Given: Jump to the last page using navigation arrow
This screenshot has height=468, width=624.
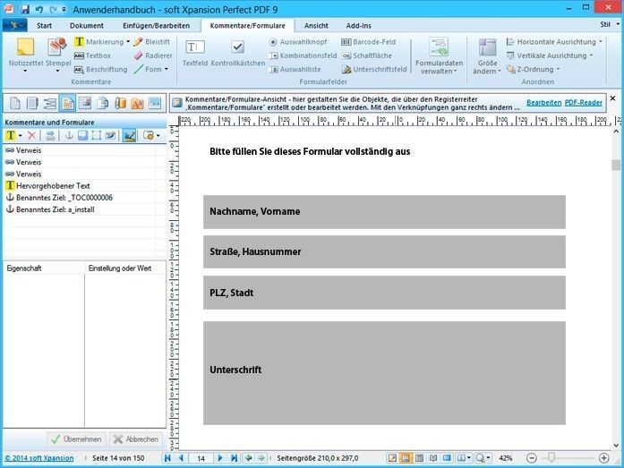Looking at the screenshot, I should (234, 458).
